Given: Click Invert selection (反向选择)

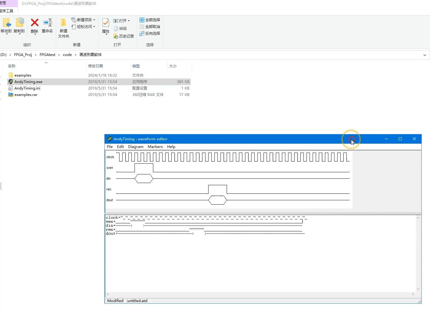Looking at the screenshot, I should [150, 33].
